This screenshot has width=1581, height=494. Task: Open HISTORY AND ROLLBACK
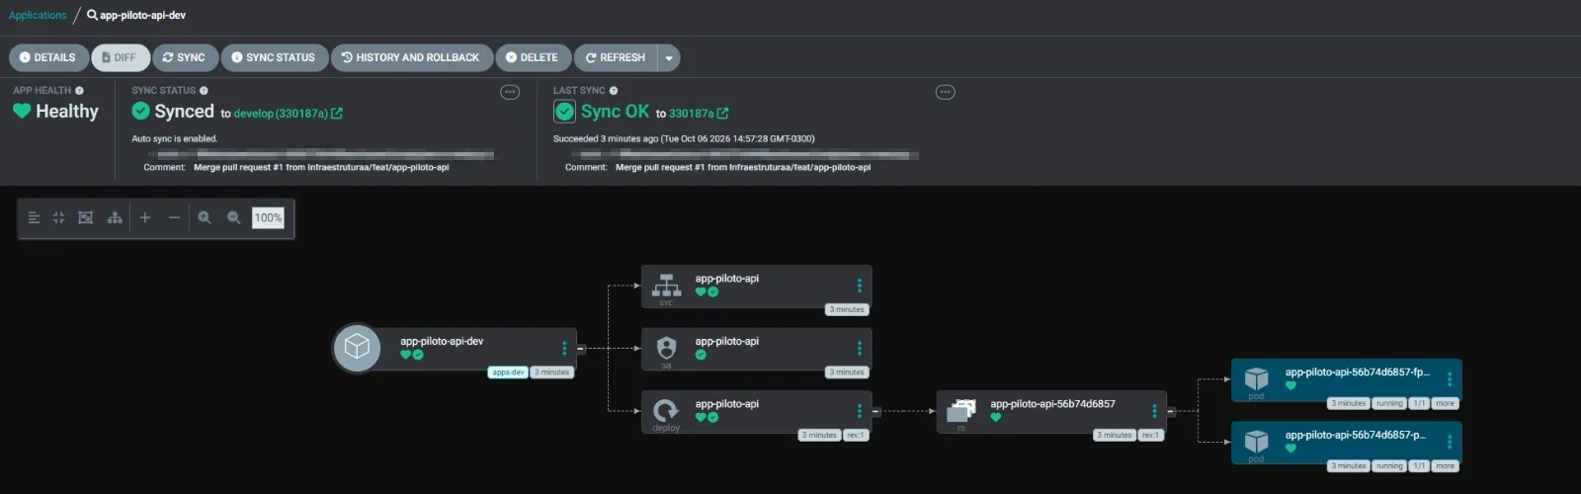[x=411, y=57]
